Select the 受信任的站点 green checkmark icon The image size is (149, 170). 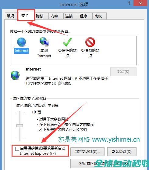point(67,42)
